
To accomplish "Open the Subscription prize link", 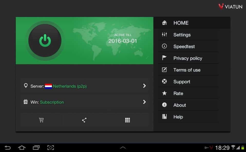I will [52, 102].
